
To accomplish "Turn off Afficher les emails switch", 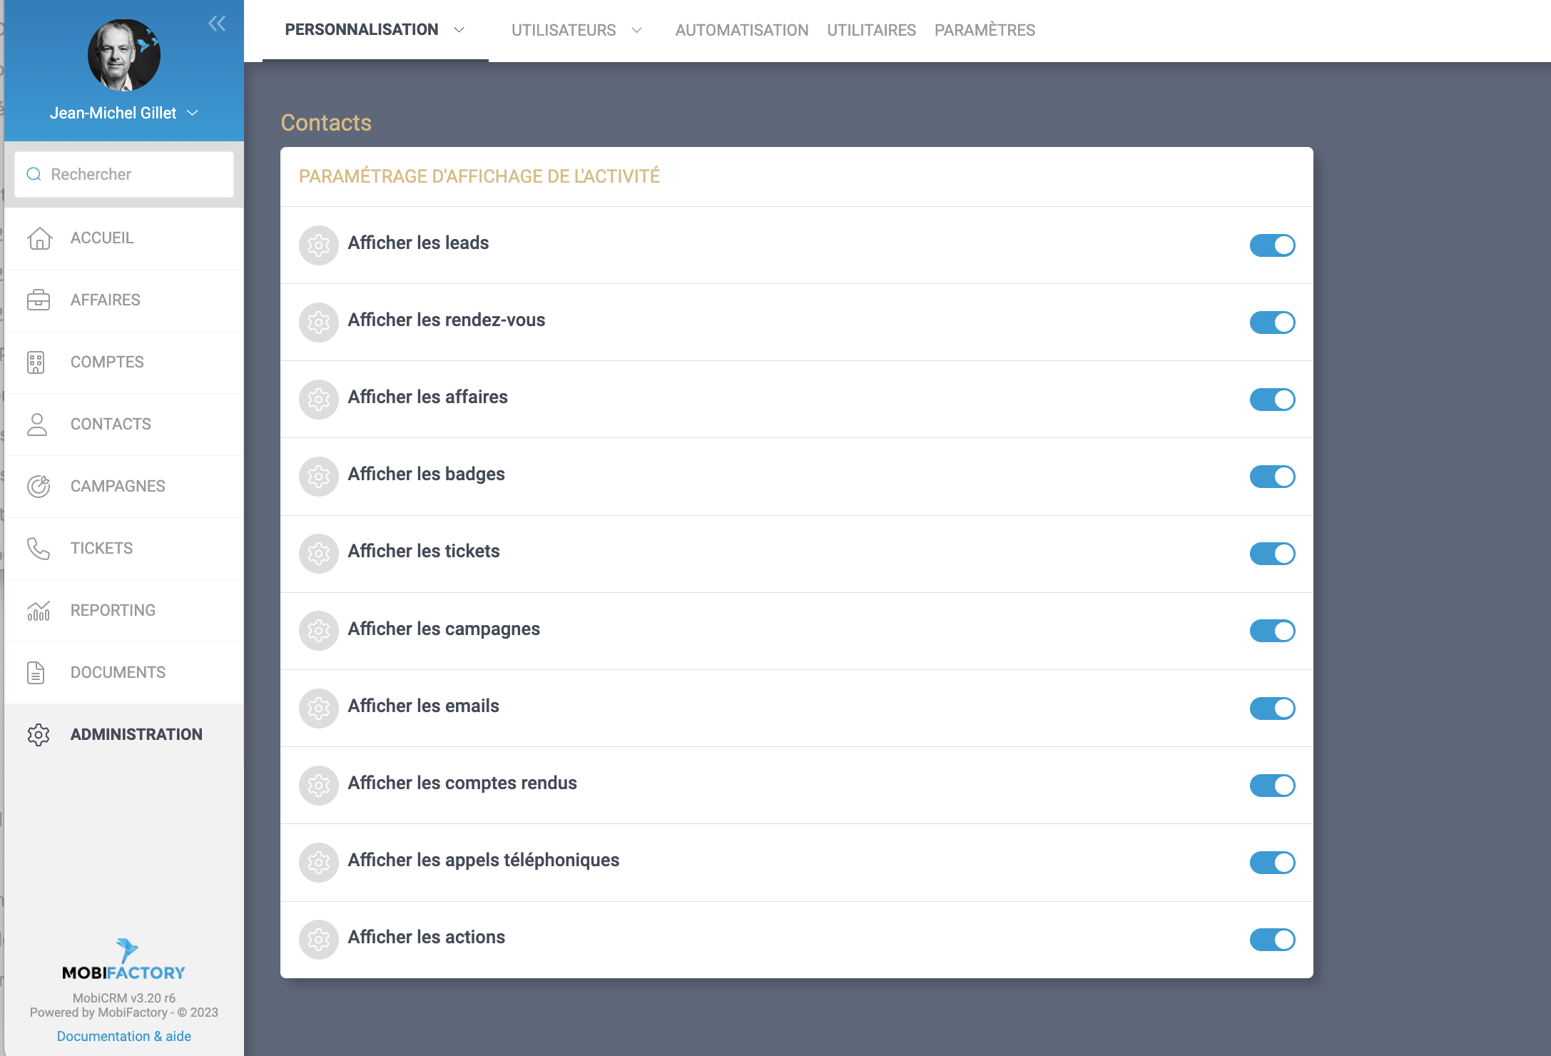I will point(1272,709).
